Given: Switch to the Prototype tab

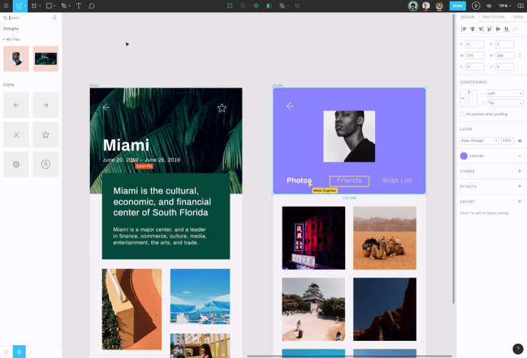Looking at the screenshot, I should pyautogui.click(x=493, y=16).
